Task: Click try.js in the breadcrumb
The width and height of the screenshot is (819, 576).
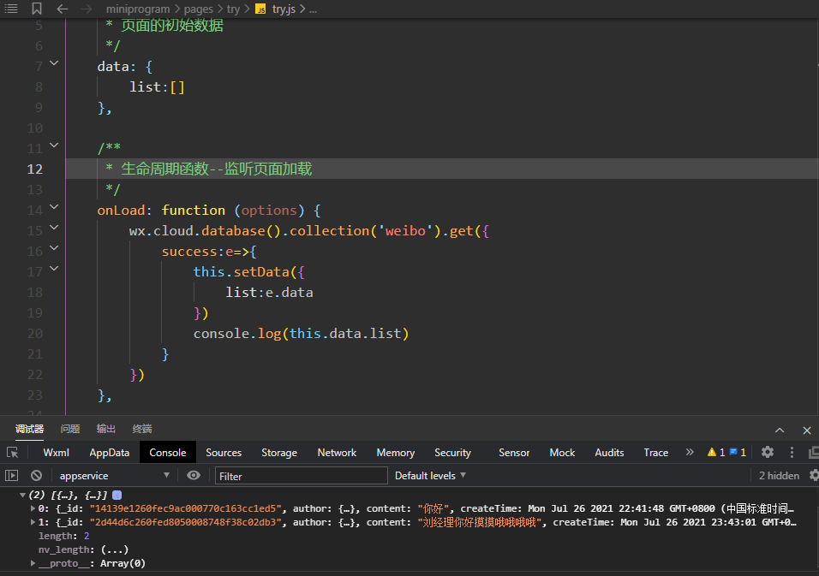Action: (284, 9)
